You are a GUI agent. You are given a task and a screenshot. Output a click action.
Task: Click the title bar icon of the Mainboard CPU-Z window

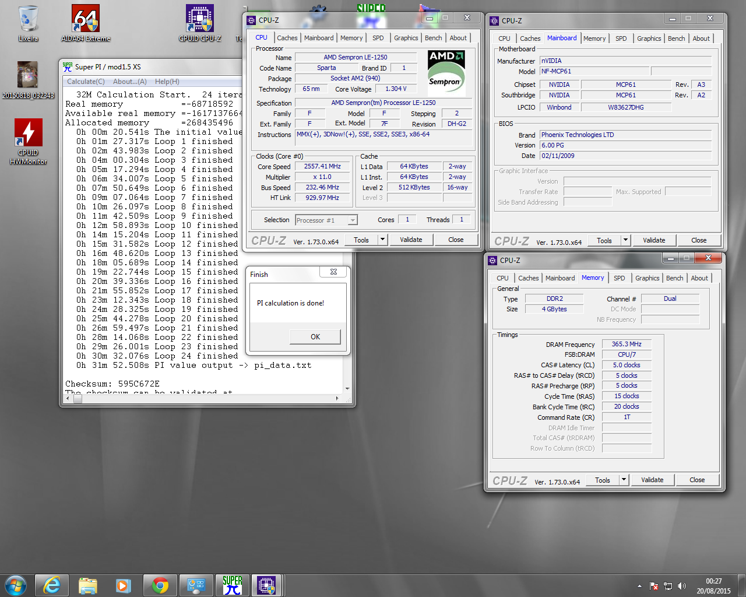pyautogui.click(x=494, y=20)
